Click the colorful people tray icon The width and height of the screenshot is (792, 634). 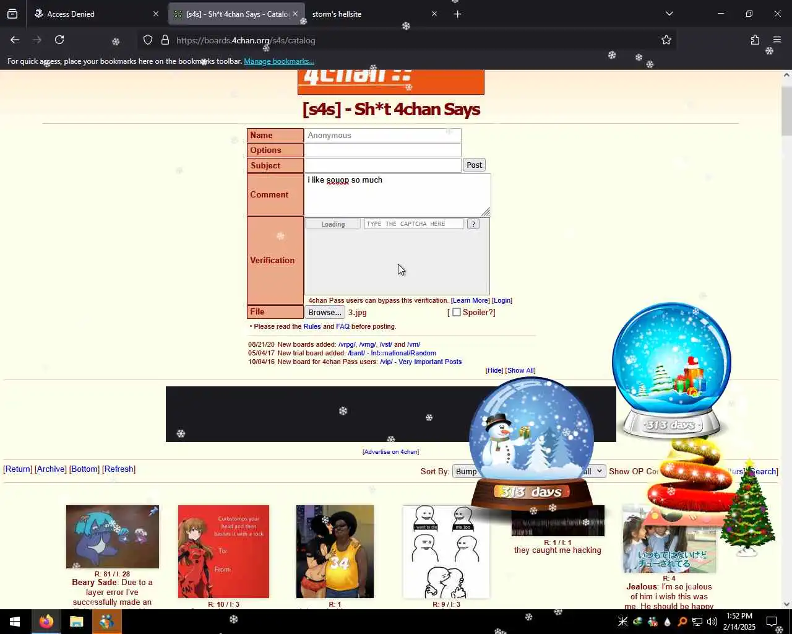click(652, 622)
